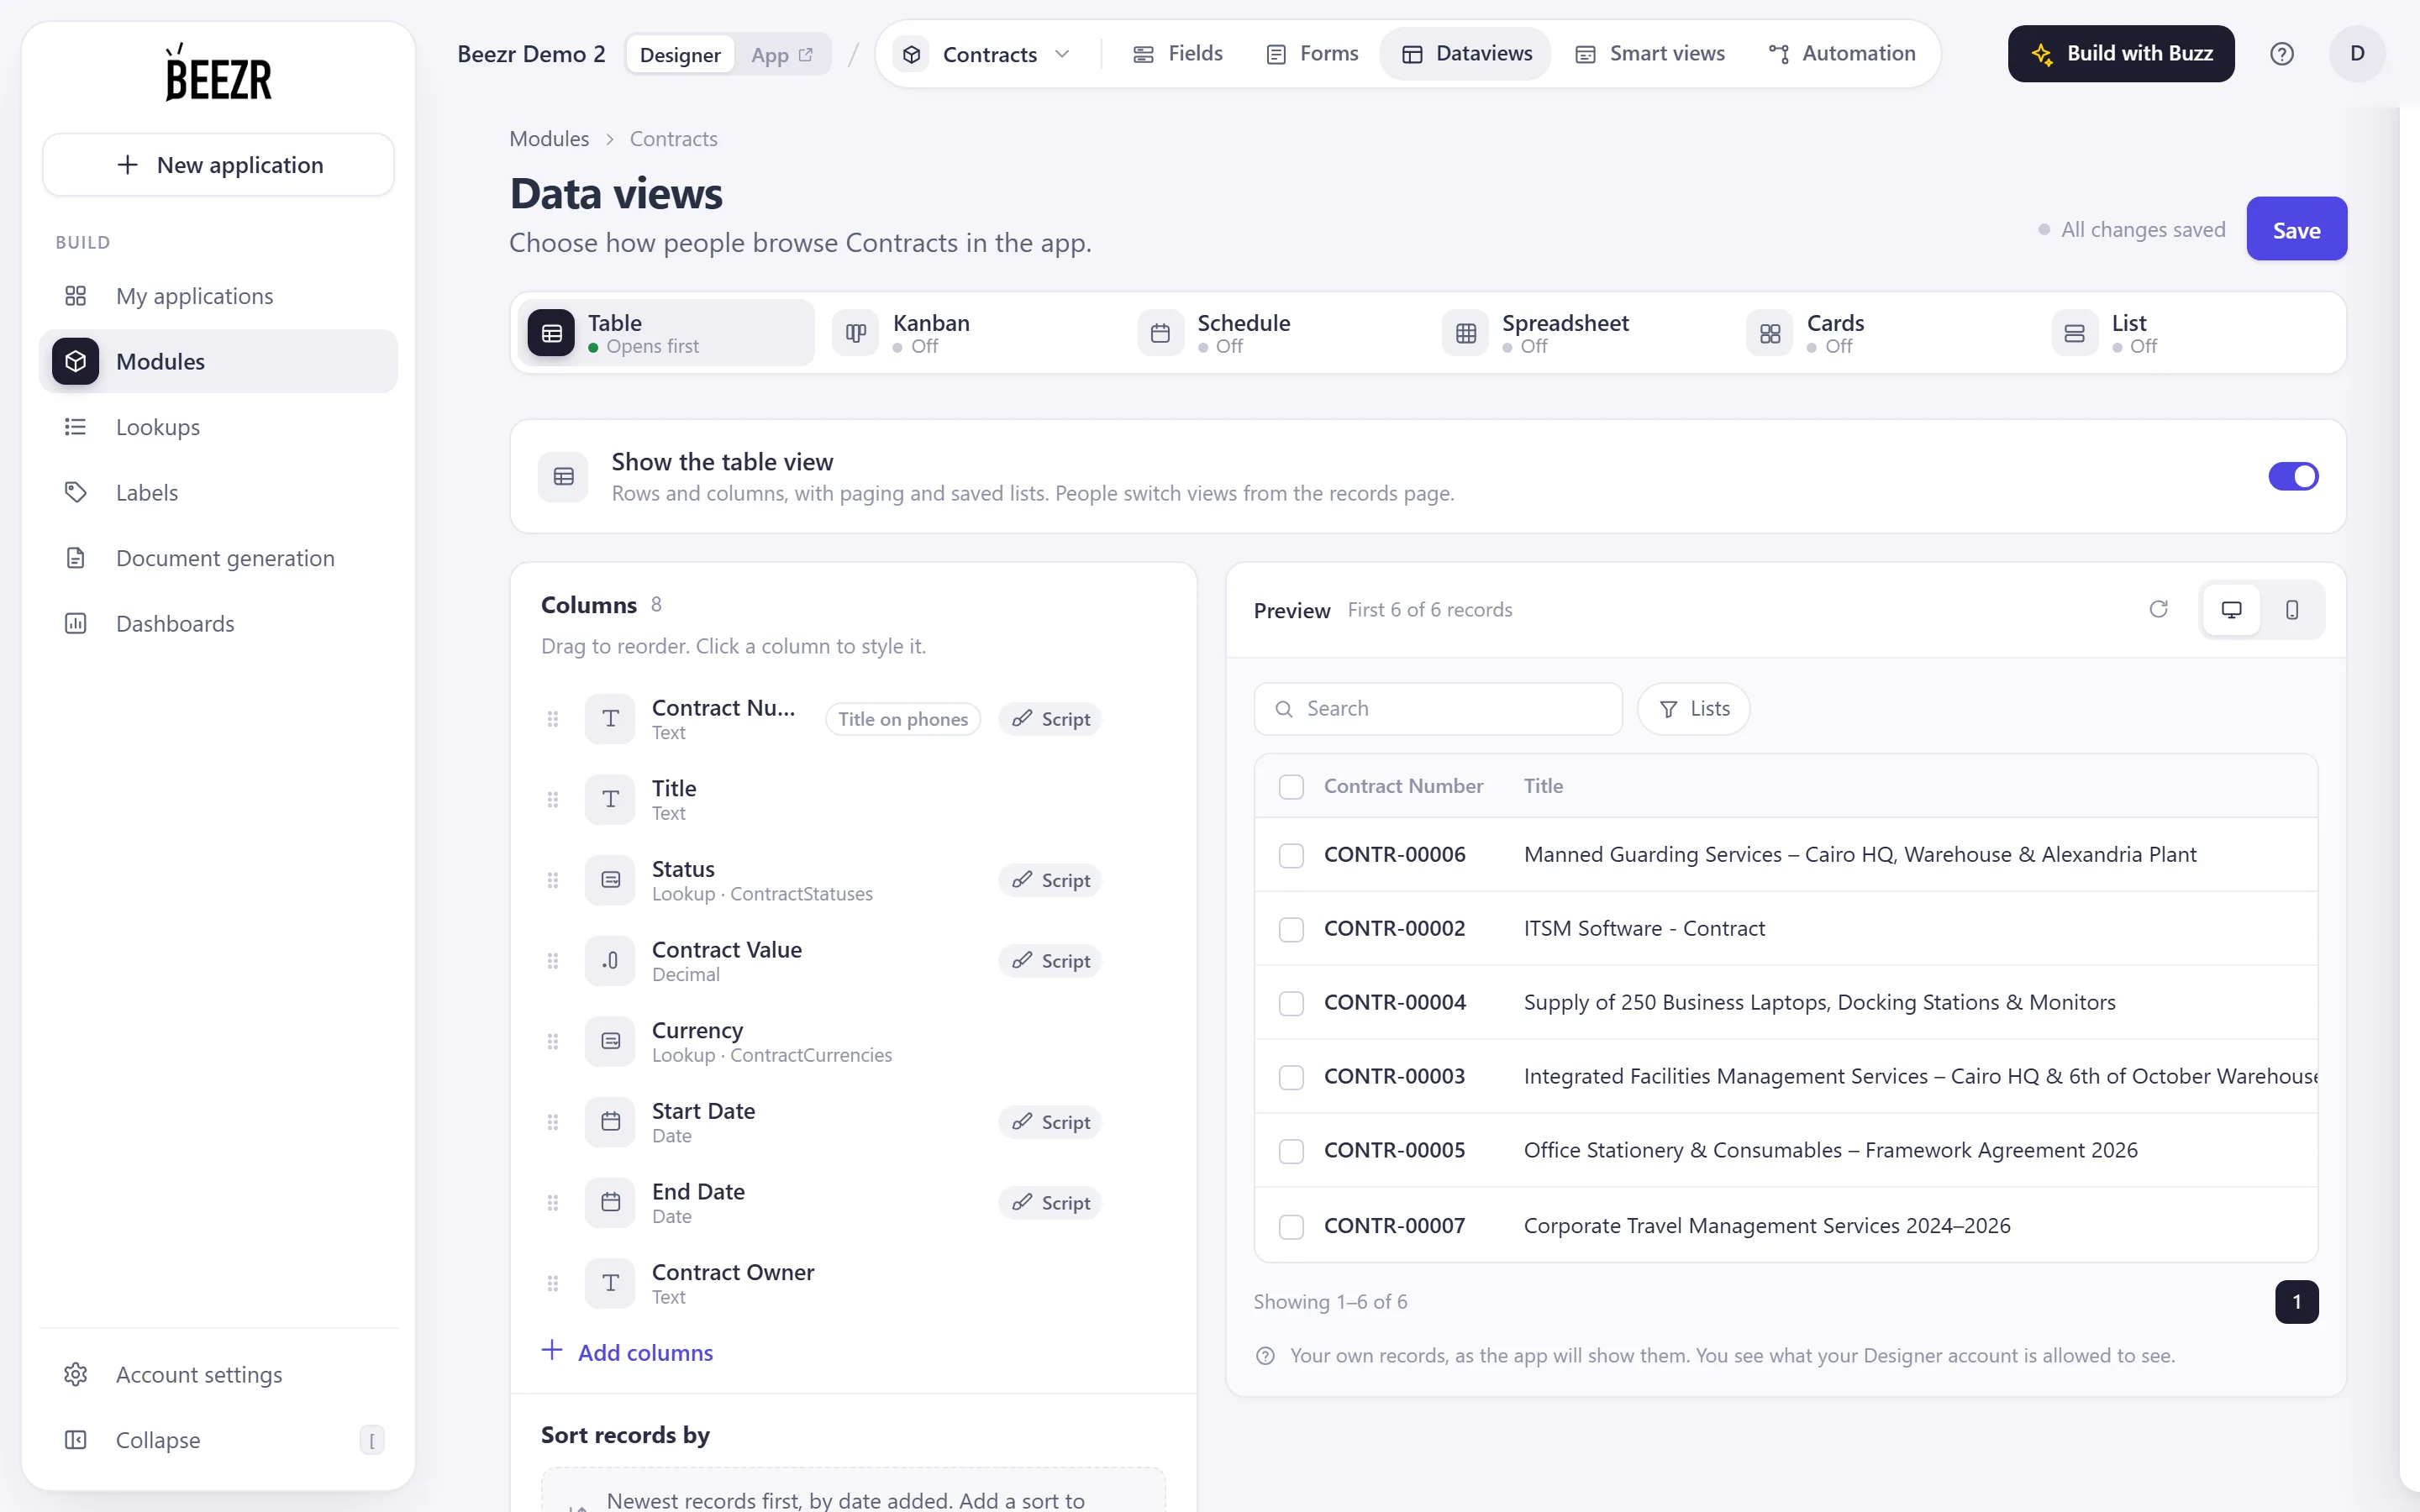Viewport: 2420px width, 1512px height.
Task: Click the Contract Number text type icon
Action: (x=610, y=719)
